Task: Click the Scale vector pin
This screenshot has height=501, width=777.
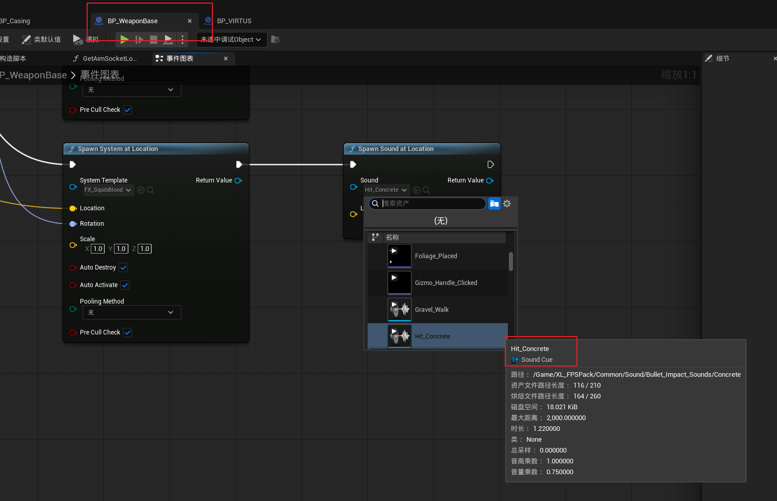Action: click(73, 245)
